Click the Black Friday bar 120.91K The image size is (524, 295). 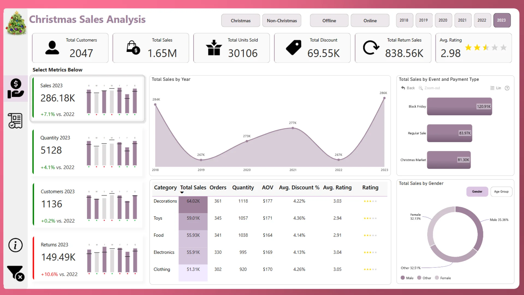(x=459, y=106)
